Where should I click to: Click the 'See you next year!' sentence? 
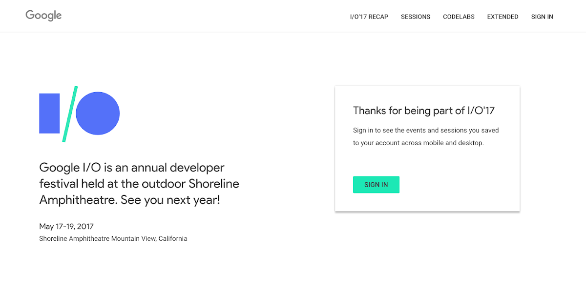[x=170, y=200]
